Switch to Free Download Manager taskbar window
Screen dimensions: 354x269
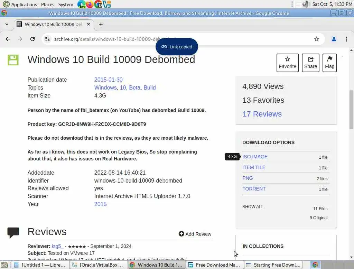pyautogui.click(x=215, y=265)
